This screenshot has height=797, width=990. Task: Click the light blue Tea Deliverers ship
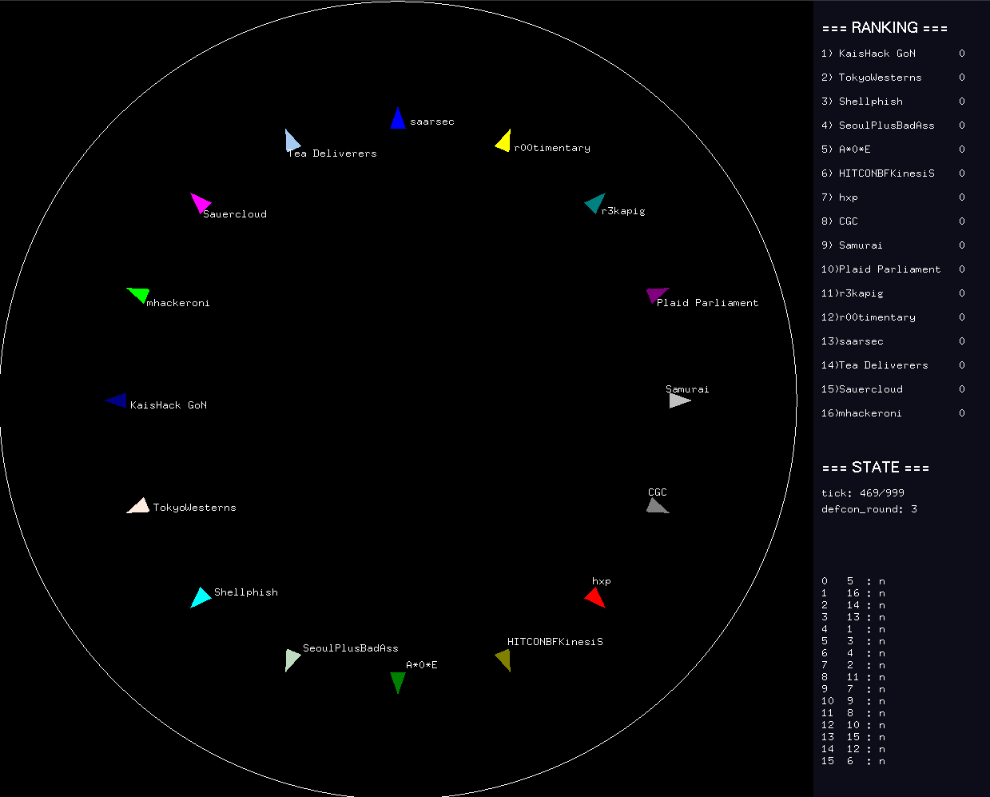point(292,141)
